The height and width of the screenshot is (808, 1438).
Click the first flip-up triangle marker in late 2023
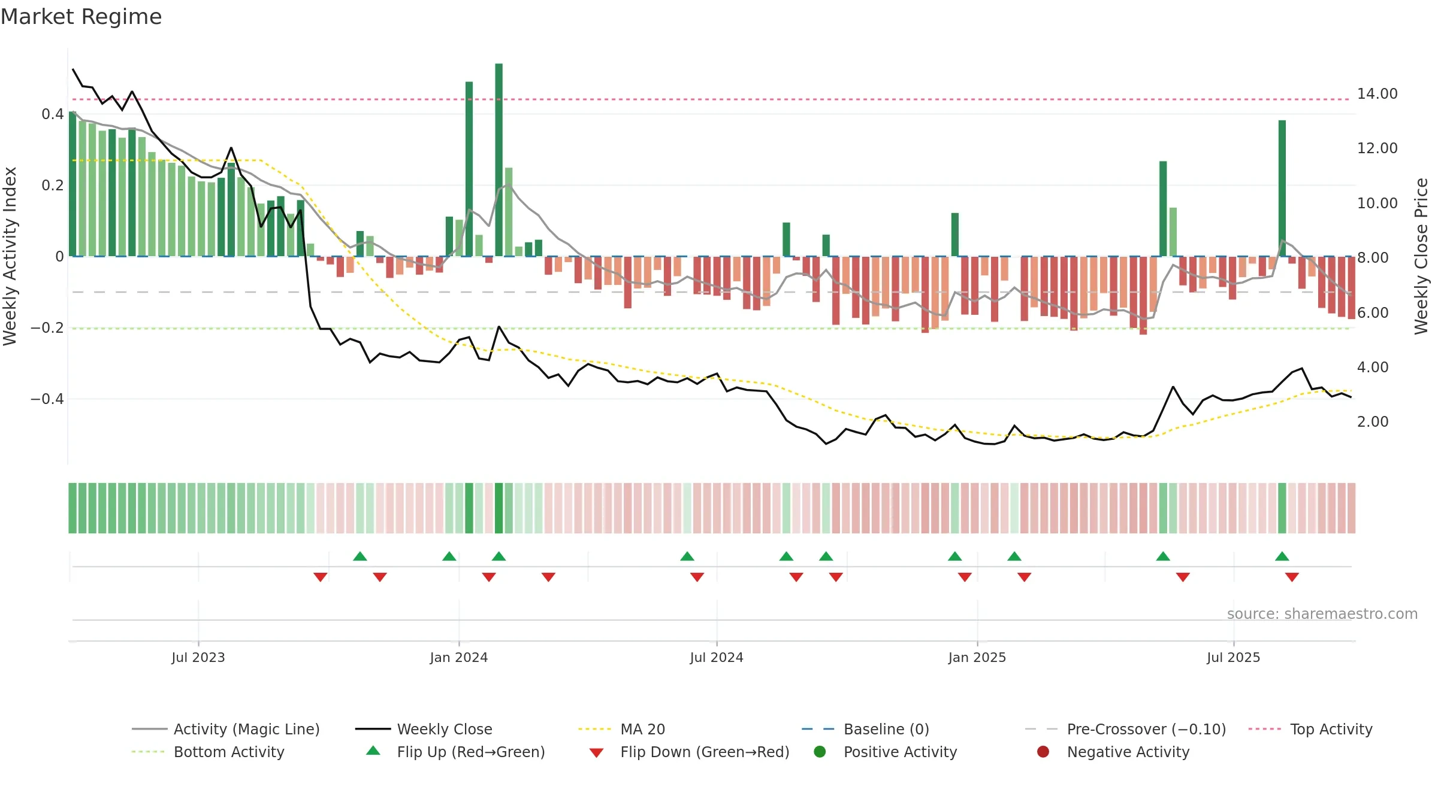360,557
